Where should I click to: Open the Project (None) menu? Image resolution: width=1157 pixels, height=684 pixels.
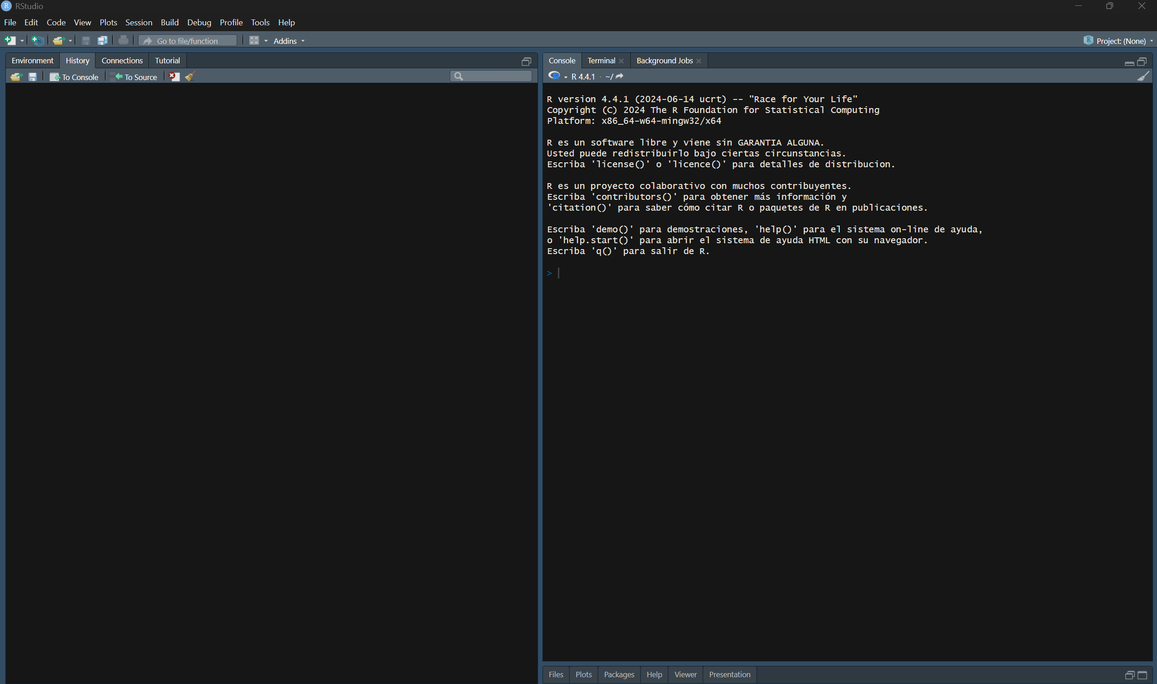coord(1118,41)
